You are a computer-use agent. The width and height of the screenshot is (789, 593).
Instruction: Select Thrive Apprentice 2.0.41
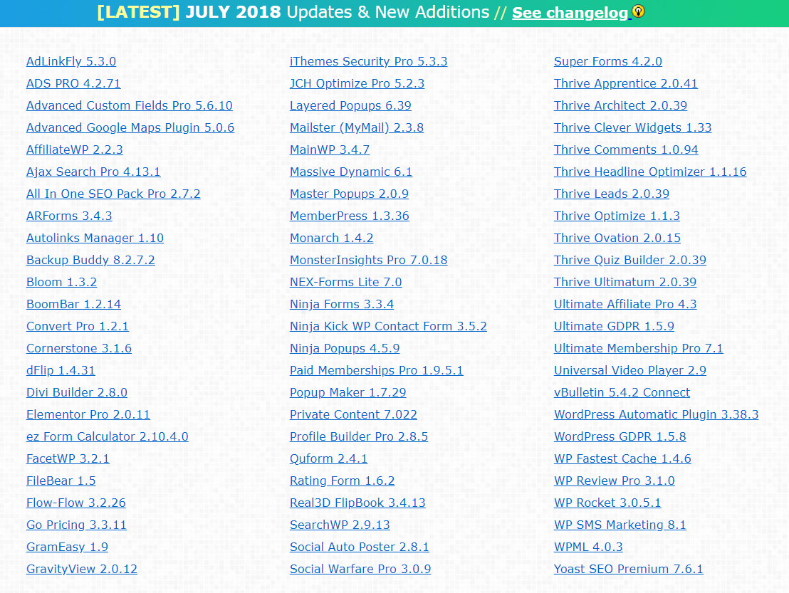[x=625, y=83]
